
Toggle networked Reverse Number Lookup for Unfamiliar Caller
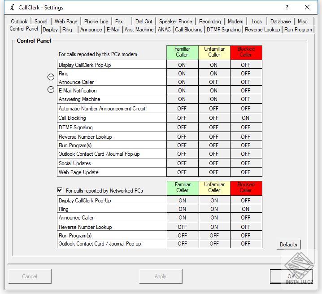tap(214, 227)
